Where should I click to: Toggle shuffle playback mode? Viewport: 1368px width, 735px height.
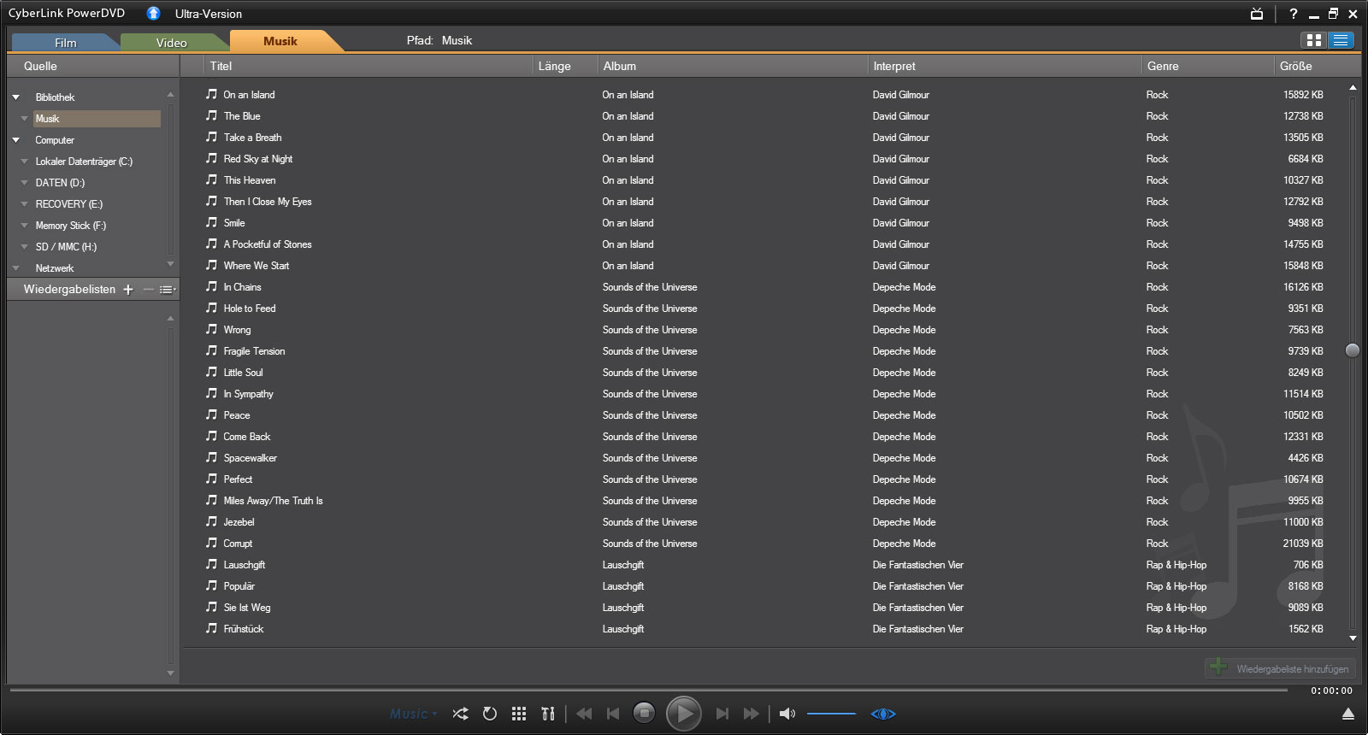point(460,714)
